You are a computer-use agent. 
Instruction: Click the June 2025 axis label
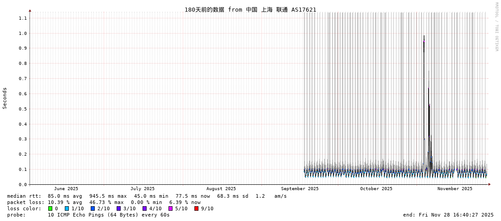coord(66,189)
